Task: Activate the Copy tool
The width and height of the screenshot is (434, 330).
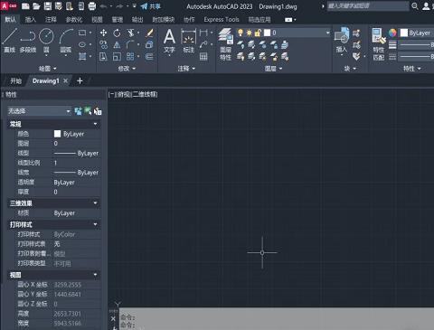Action: 103,45
